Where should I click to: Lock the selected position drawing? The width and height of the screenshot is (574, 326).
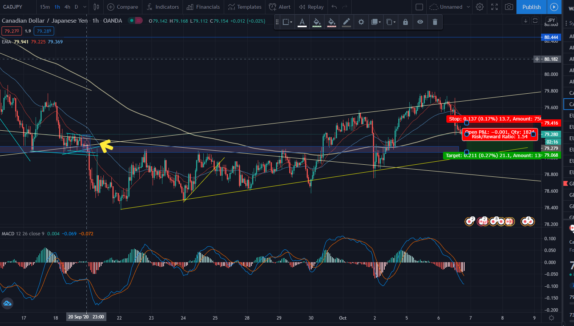tap(406, 22)
